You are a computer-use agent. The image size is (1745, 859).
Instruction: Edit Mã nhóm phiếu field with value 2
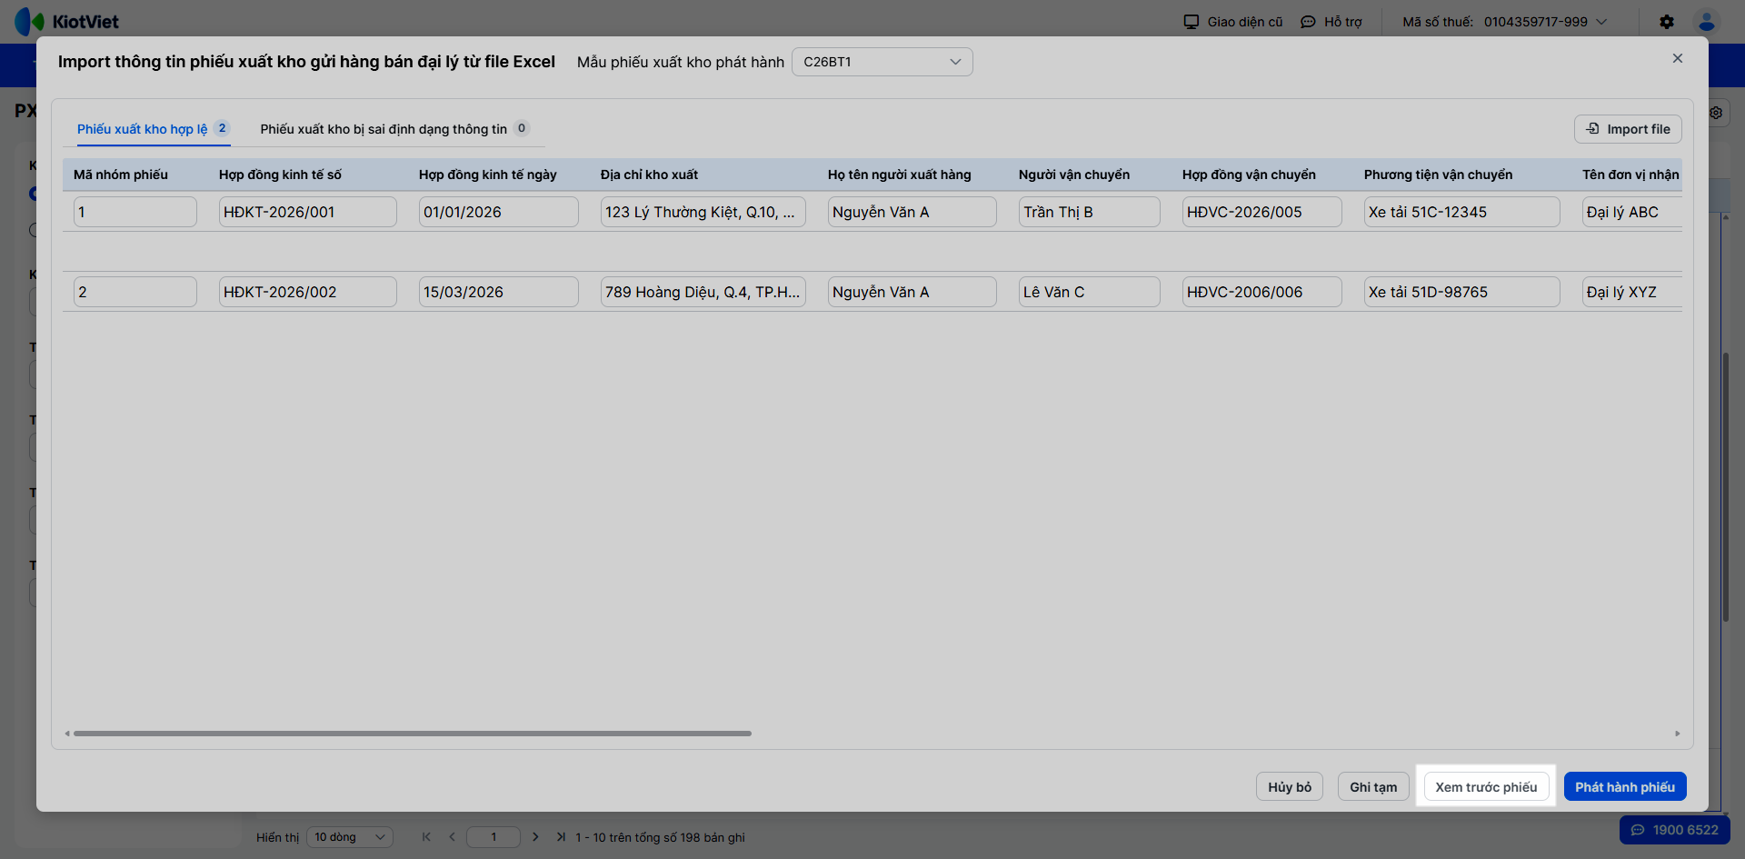coord(135,292)
